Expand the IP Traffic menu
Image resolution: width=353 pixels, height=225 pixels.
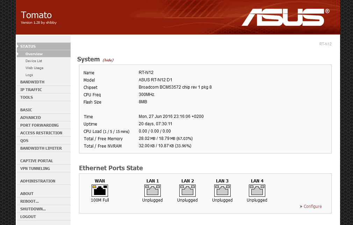point(44,90)
